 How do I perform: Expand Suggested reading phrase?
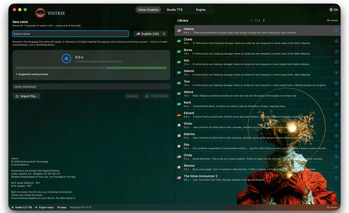(32, 74)
